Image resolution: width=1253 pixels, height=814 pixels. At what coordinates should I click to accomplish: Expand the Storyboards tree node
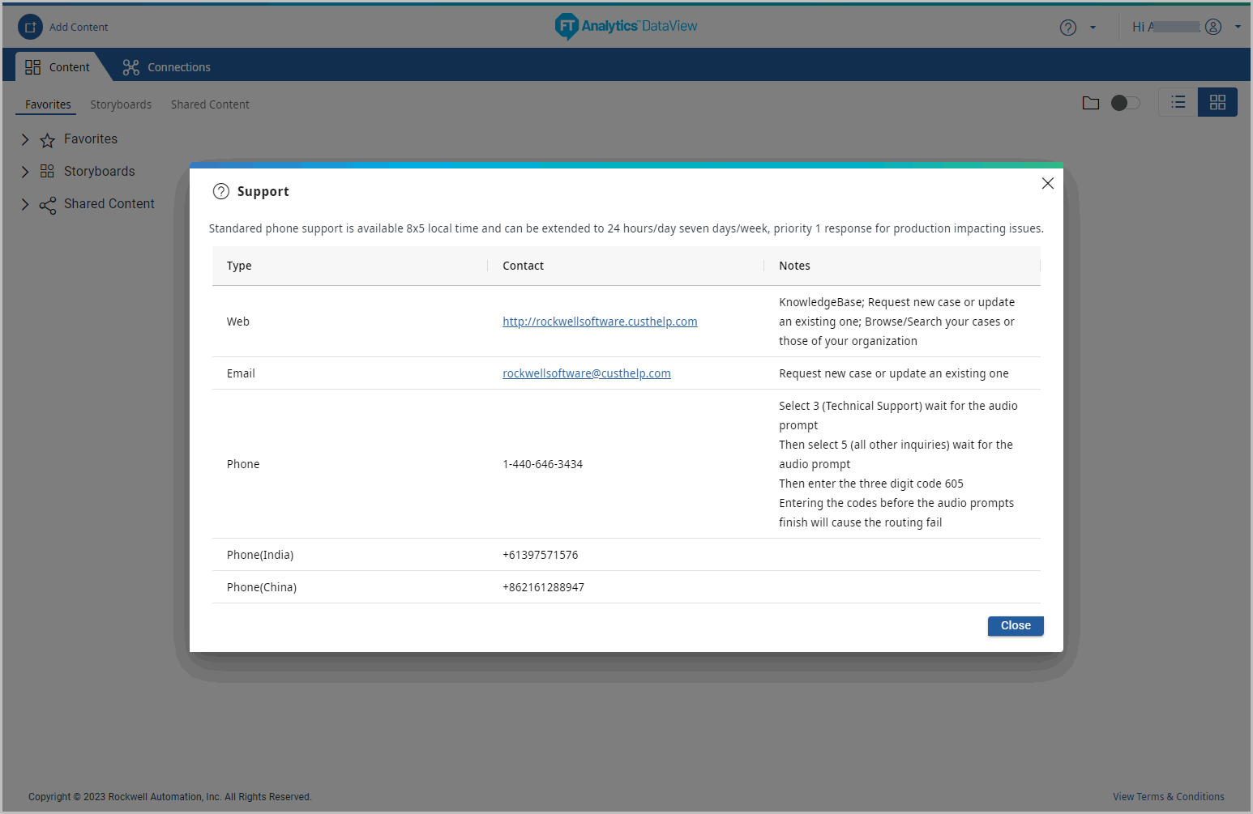25,172
